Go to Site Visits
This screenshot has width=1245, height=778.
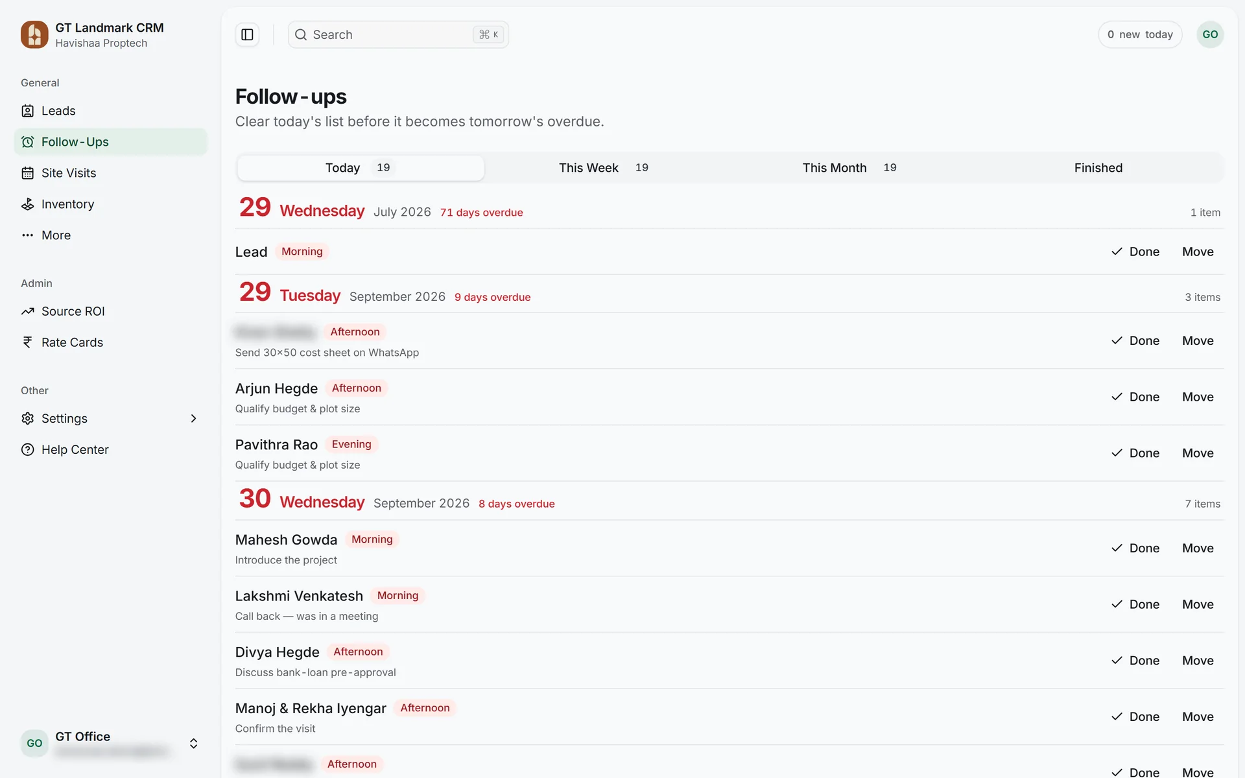110,173
